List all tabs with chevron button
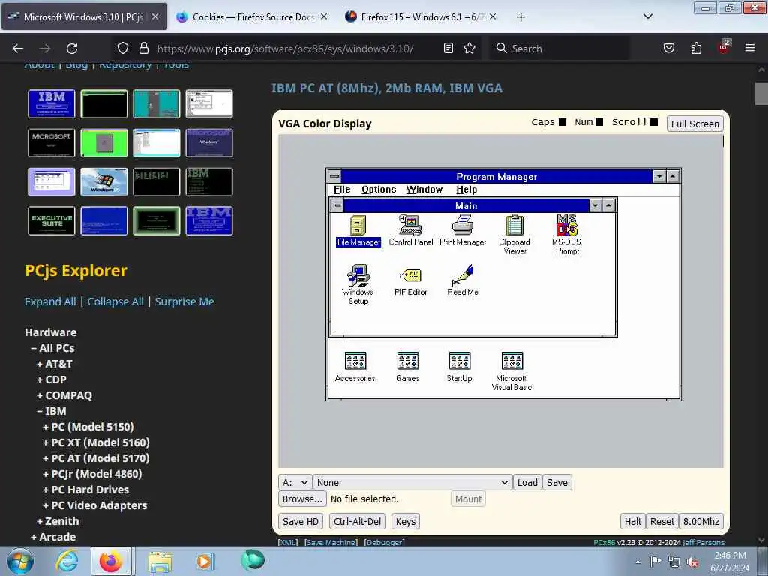This screenshot has height=576, width=768. (647, 16)
